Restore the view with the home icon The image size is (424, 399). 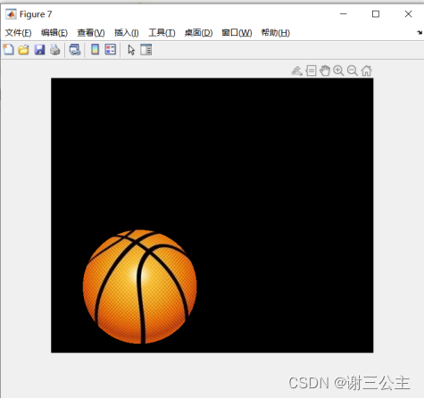pyautogui.click(x=367, y=71)
